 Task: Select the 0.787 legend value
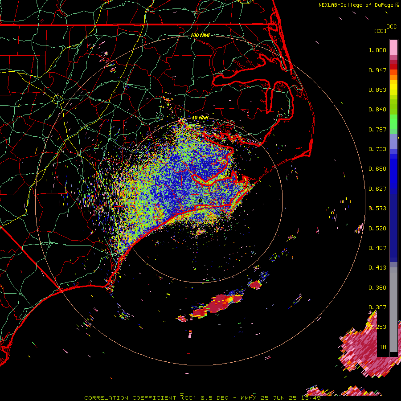click(377, 129)
